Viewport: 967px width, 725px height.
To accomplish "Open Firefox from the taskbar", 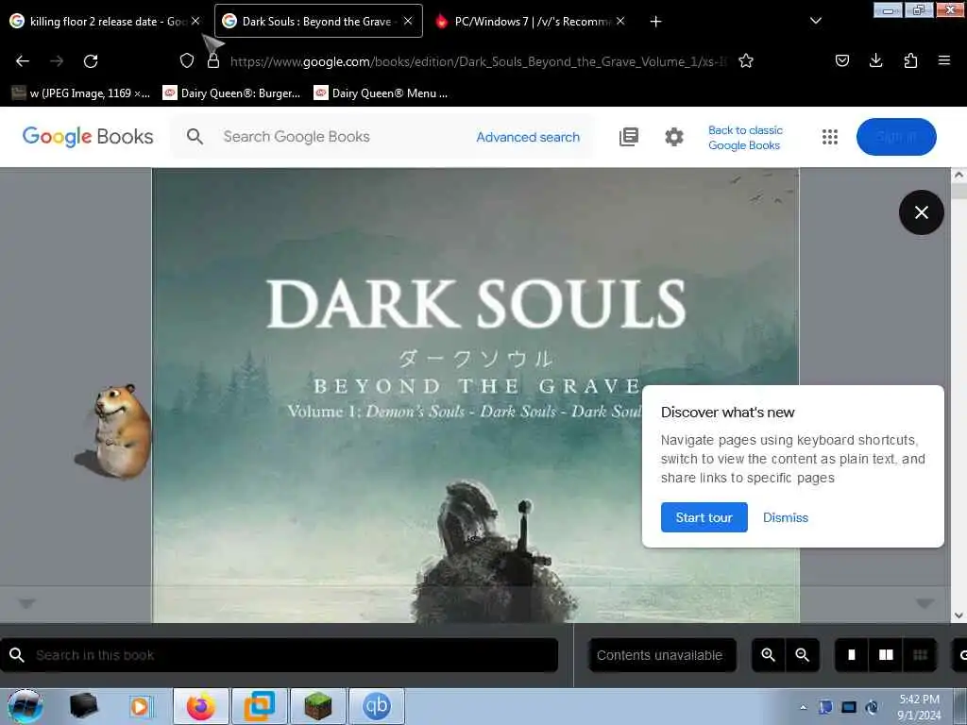I will (x=201, y=706).
